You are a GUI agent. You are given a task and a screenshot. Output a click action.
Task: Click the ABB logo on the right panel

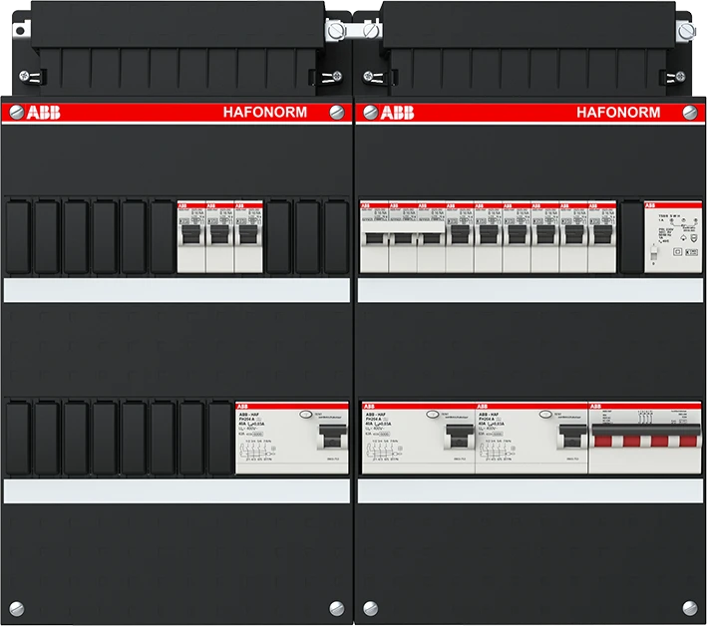[390, 113]
